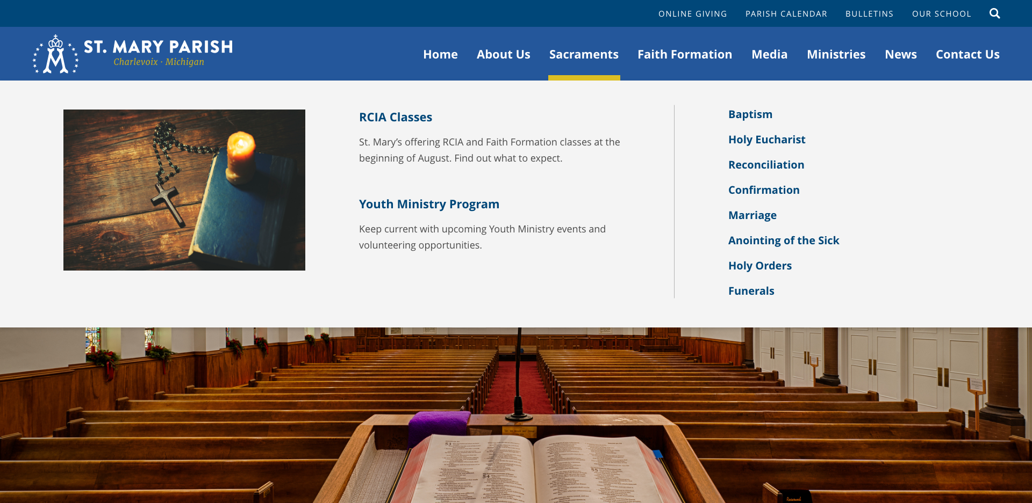Image resolution: width=1032 pixels, height=503 pixels.
Task: Click the St. Mary Parish logo
Action: pos(133,54)
